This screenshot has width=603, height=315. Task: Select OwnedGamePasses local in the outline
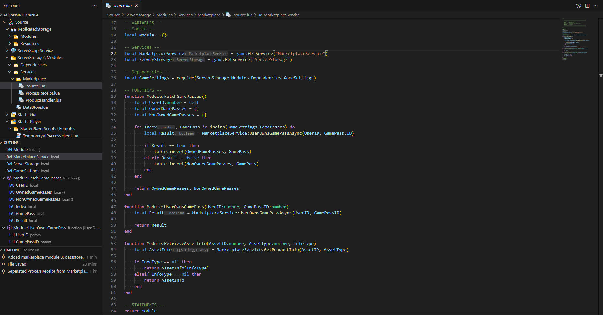(51, 192)
